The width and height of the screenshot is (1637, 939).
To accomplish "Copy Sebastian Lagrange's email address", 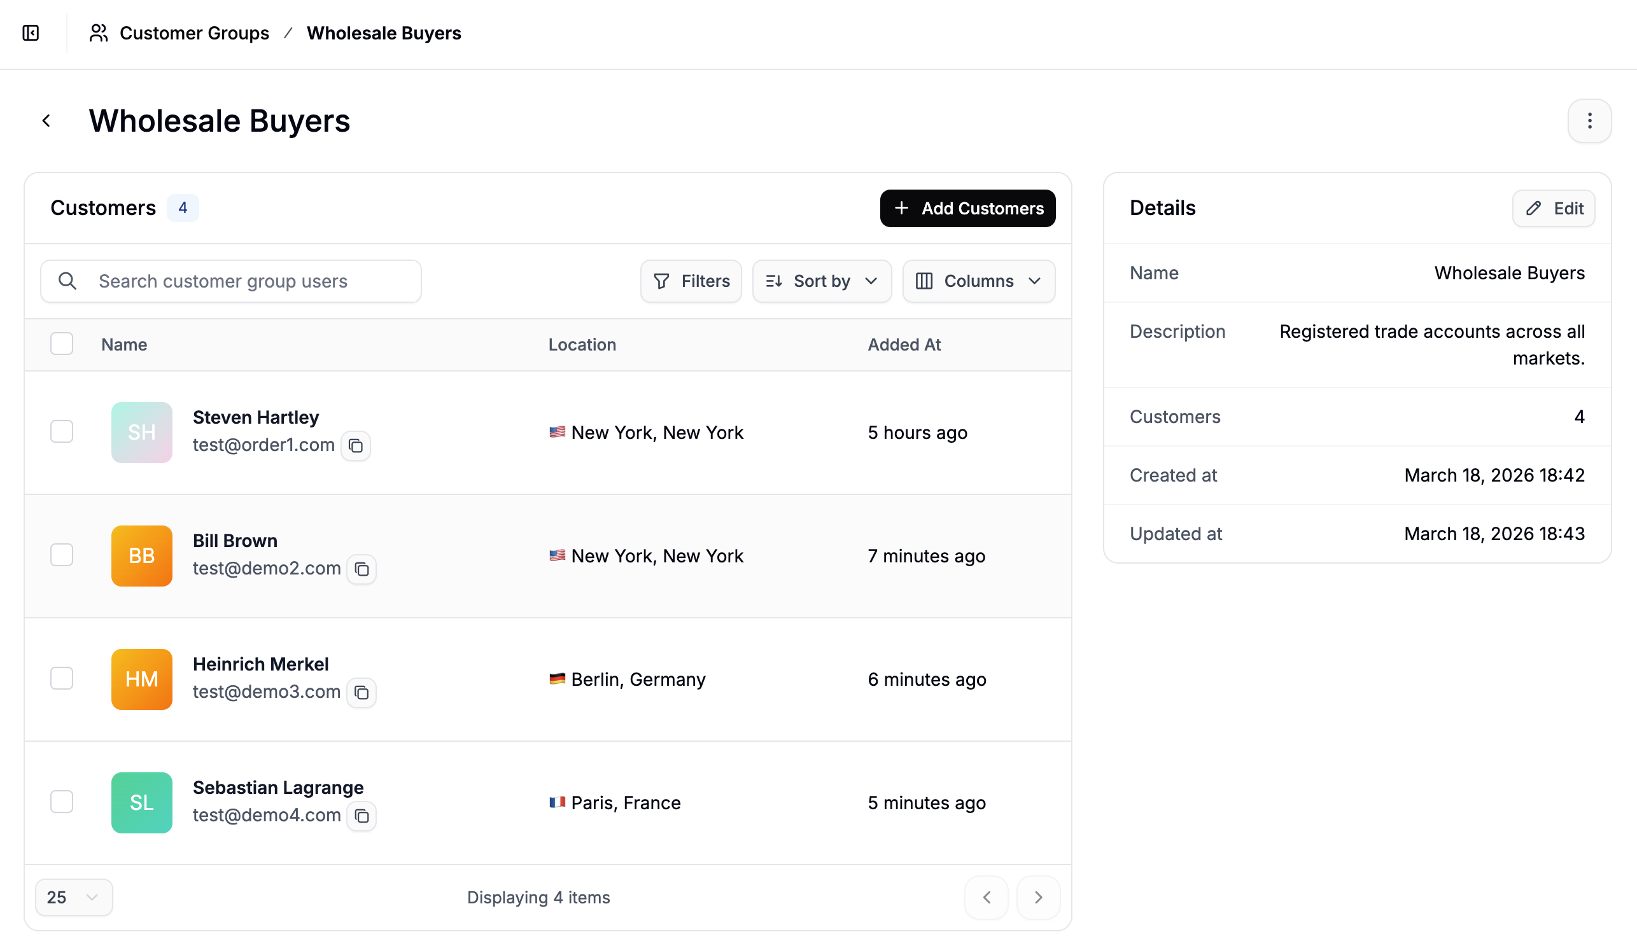I will [x=362, y=816].
